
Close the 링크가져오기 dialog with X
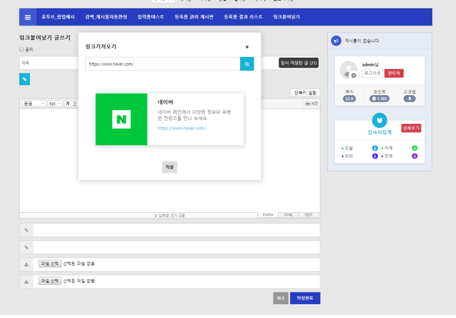[247, 47]
